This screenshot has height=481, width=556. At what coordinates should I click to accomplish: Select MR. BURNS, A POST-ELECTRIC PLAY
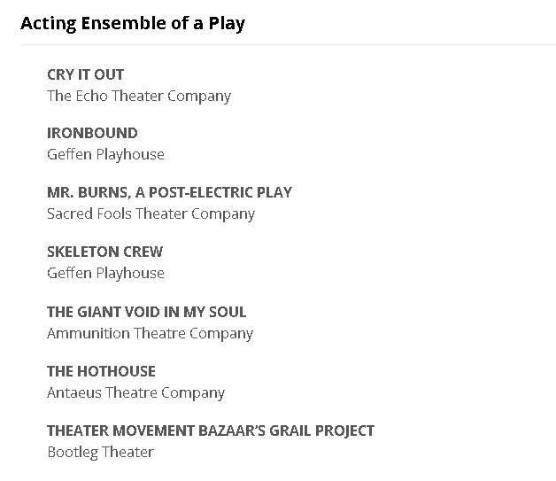[x=169, y=192]
